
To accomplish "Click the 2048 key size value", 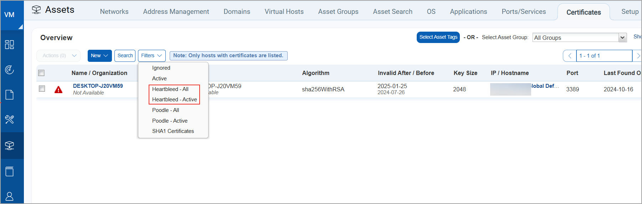I will (459, 90).
